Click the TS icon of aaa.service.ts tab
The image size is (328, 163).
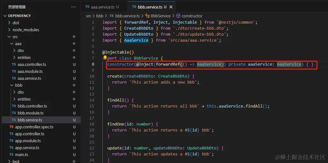pos(87,7)
